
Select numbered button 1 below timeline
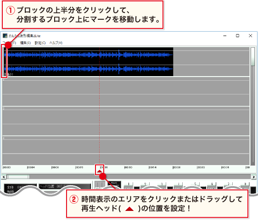tap(129, 184)
